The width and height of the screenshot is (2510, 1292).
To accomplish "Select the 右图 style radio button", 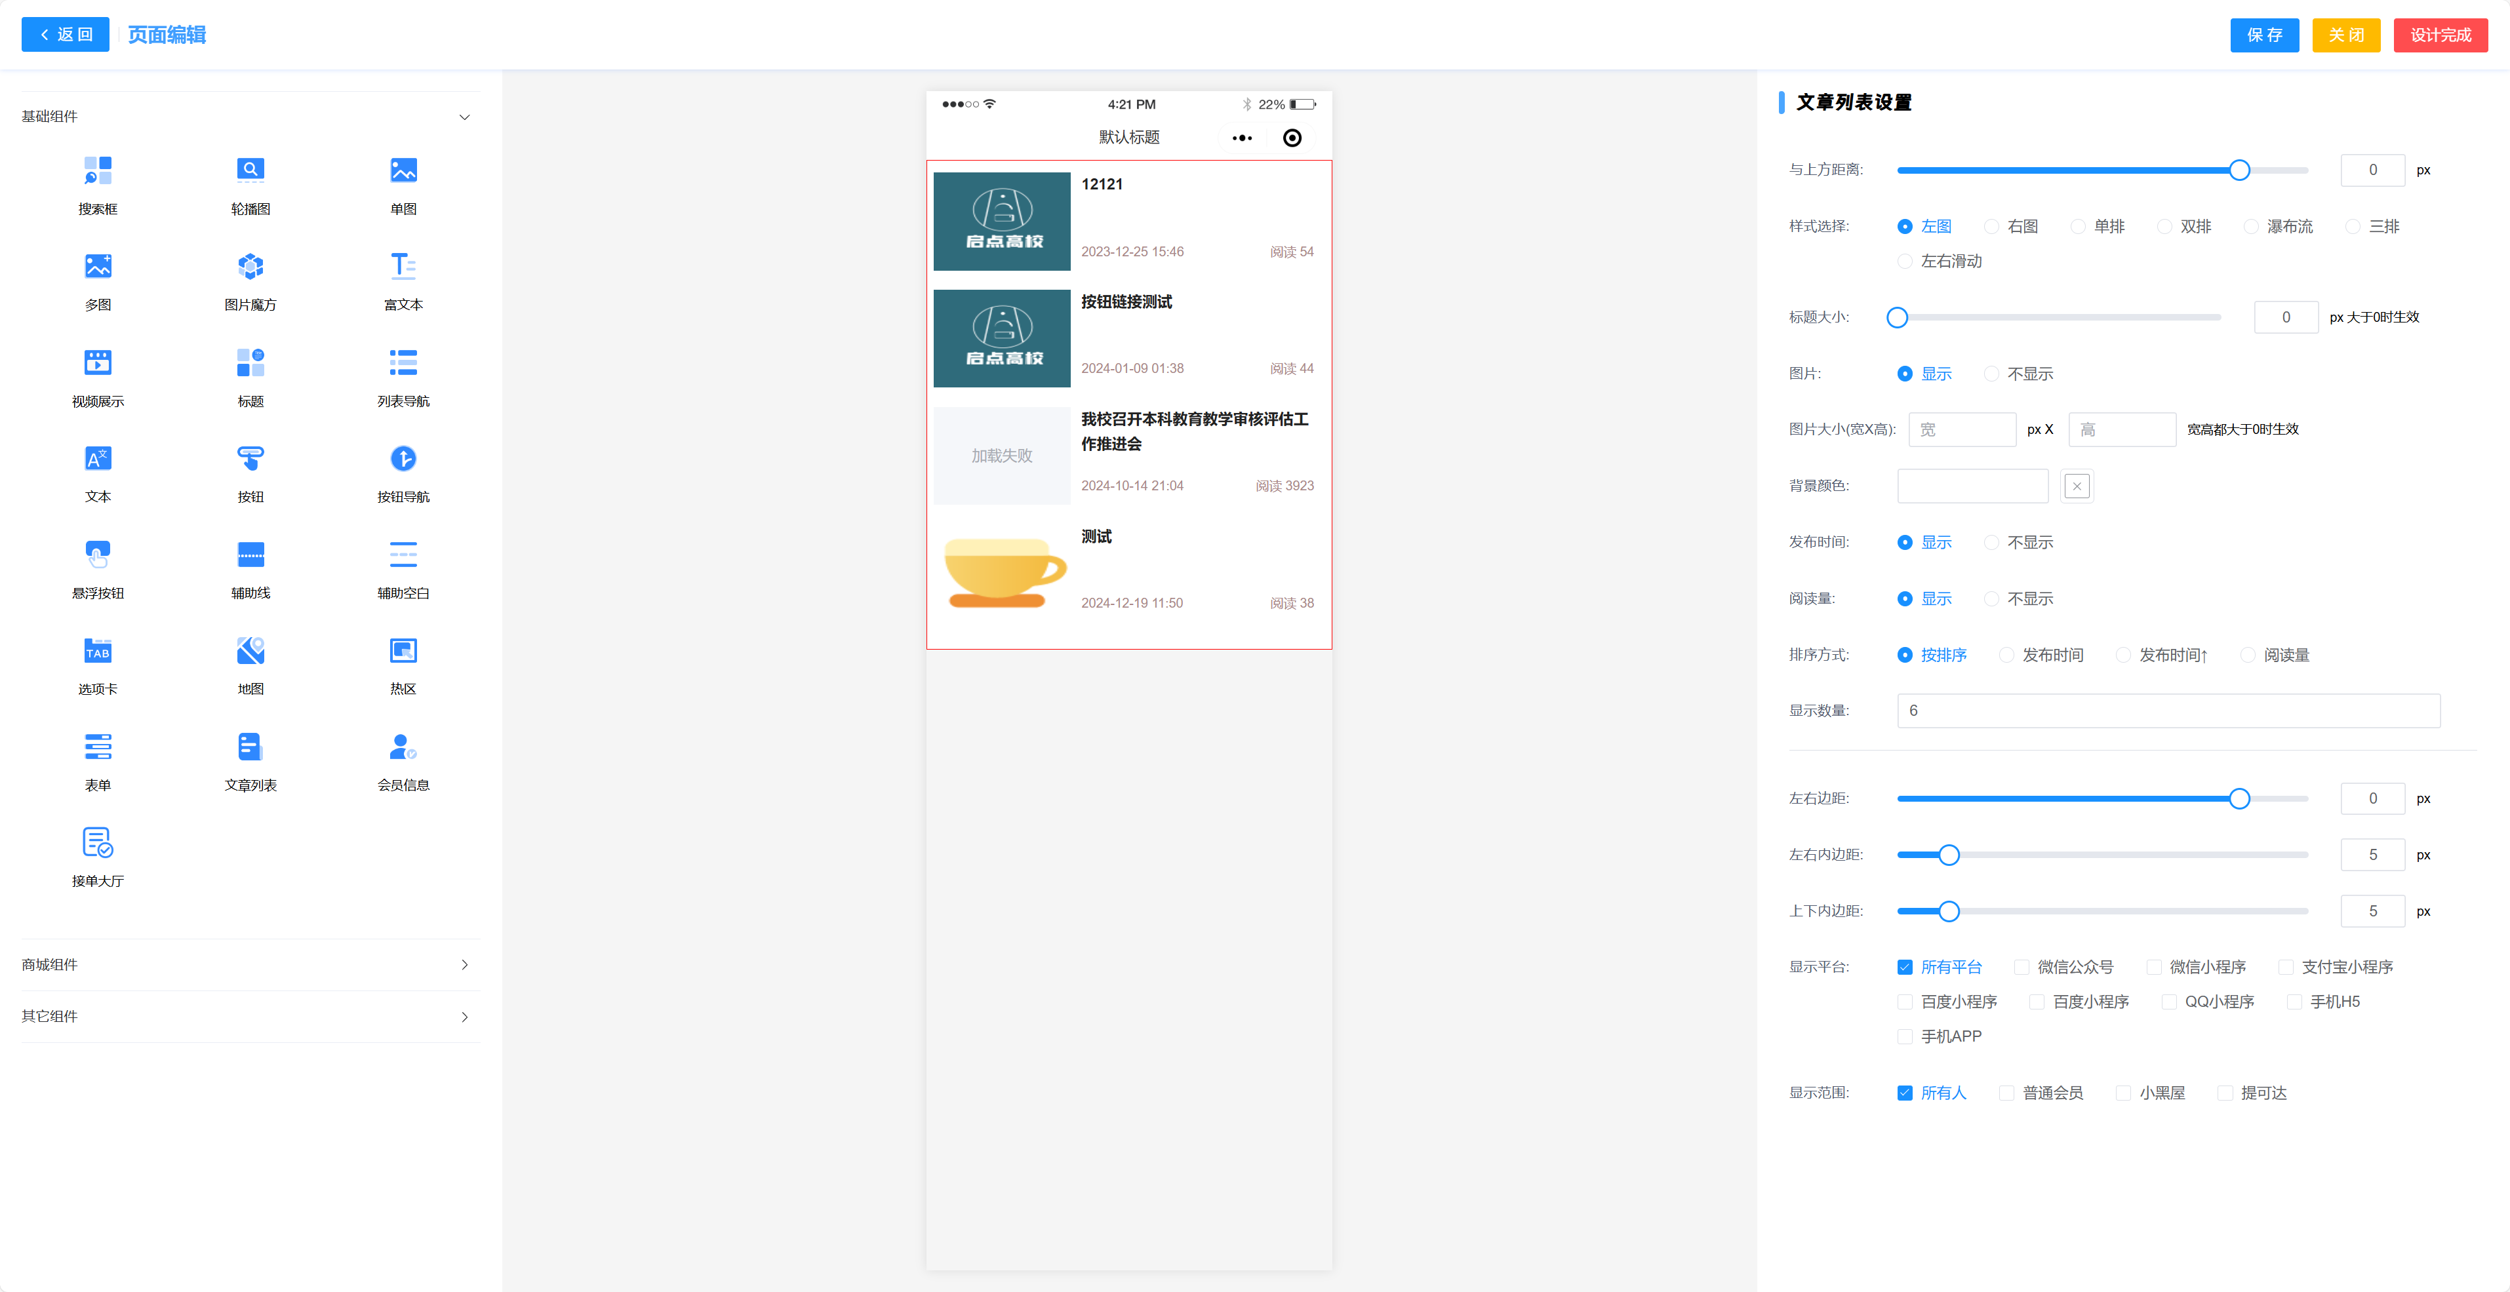I will (x=1991, y=226).
